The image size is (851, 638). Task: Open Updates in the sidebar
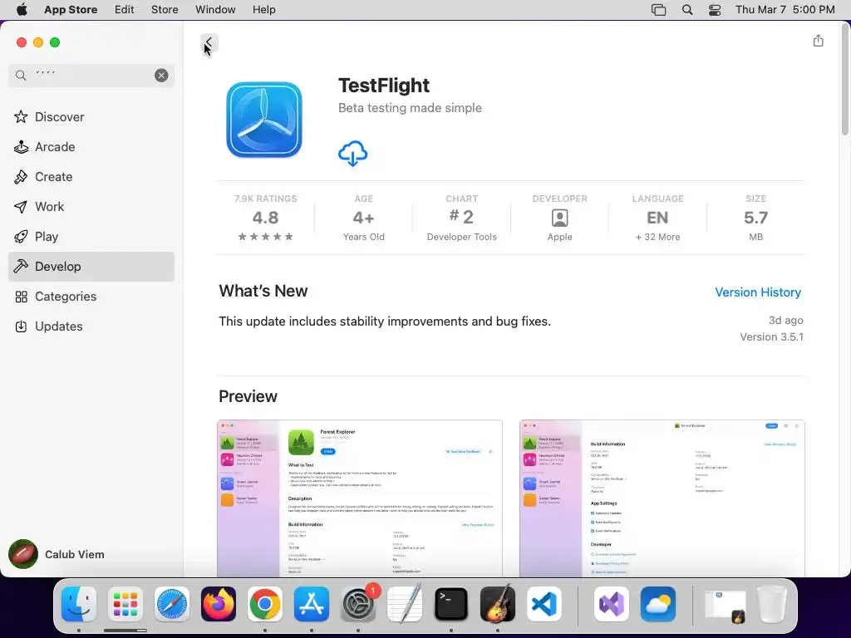pyautogui.click(x=91, y=326)
